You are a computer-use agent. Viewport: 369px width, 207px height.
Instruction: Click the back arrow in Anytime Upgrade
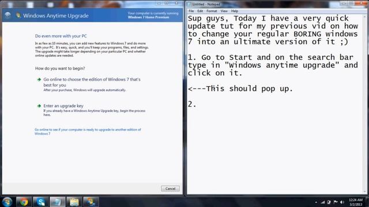pyautogui.click(x=7, y=16)
